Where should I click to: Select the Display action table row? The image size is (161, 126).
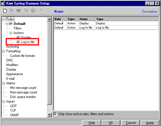(x=106, y=23)
